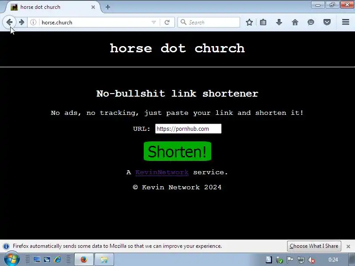Click the green check shield tray icon
Viewport: 355px width, 266px height.
280,260
